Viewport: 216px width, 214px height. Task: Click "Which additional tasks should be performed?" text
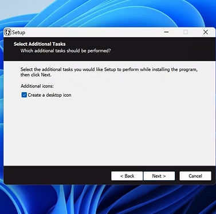pos(65,51)
